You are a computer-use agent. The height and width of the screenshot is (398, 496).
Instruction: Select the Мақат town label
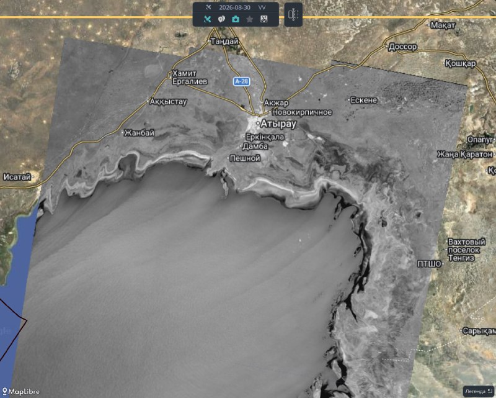[x=443, y=25]
